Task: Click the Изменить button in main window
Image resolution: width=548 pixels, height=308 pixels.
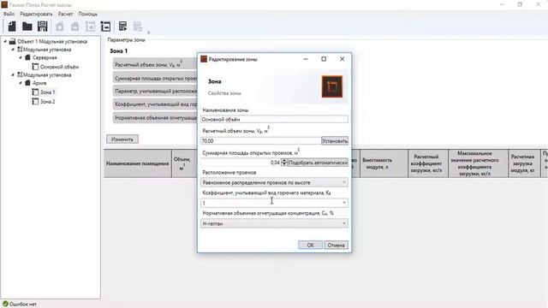Action: 122,139
